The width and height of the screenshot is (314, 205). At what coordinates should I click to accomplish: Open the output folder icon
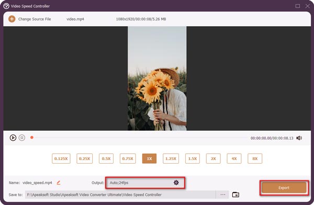pyautogui.click(x=235, y=195)
